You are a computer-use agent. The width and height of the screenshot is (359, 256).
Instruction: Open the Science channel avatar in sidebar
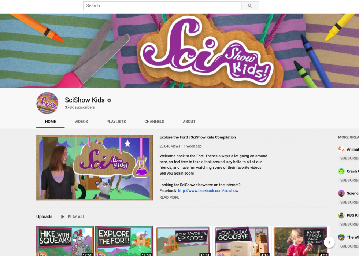[x=341, y=193]
